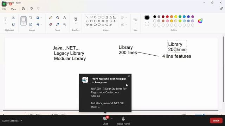Click the Rotate image icon
The width and height of the screenshot is (225, 126).
[38, 17]
